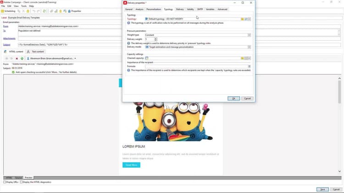Image resolution: width=344 pixels, height=193 pixels.
Task: Click the expression editor icon on Formula field
Action: point(249,66)
